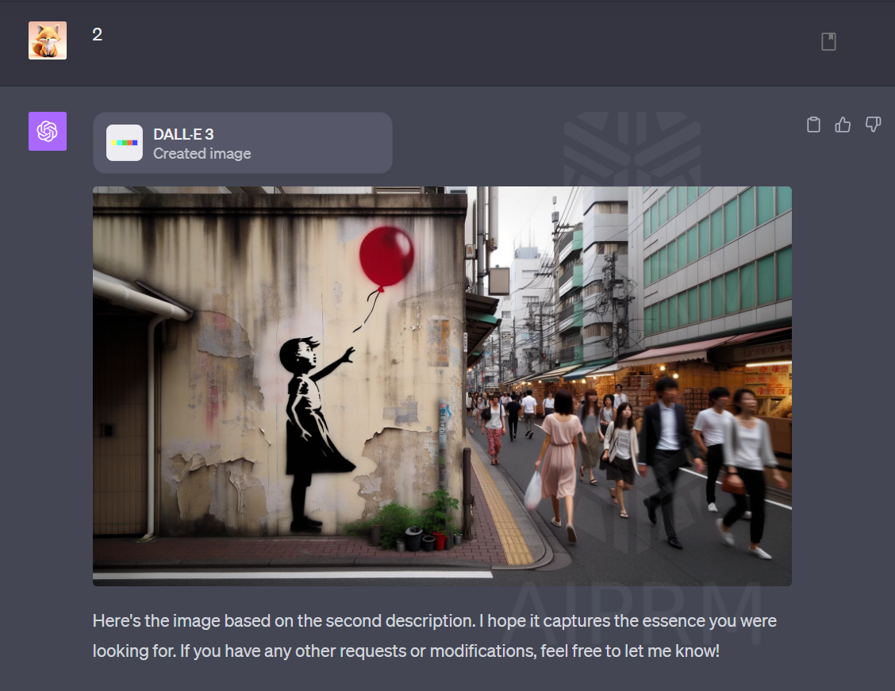
Task: Click the bookmark icon beside user message
Action: pyautogui.click(x=828, y=42)
